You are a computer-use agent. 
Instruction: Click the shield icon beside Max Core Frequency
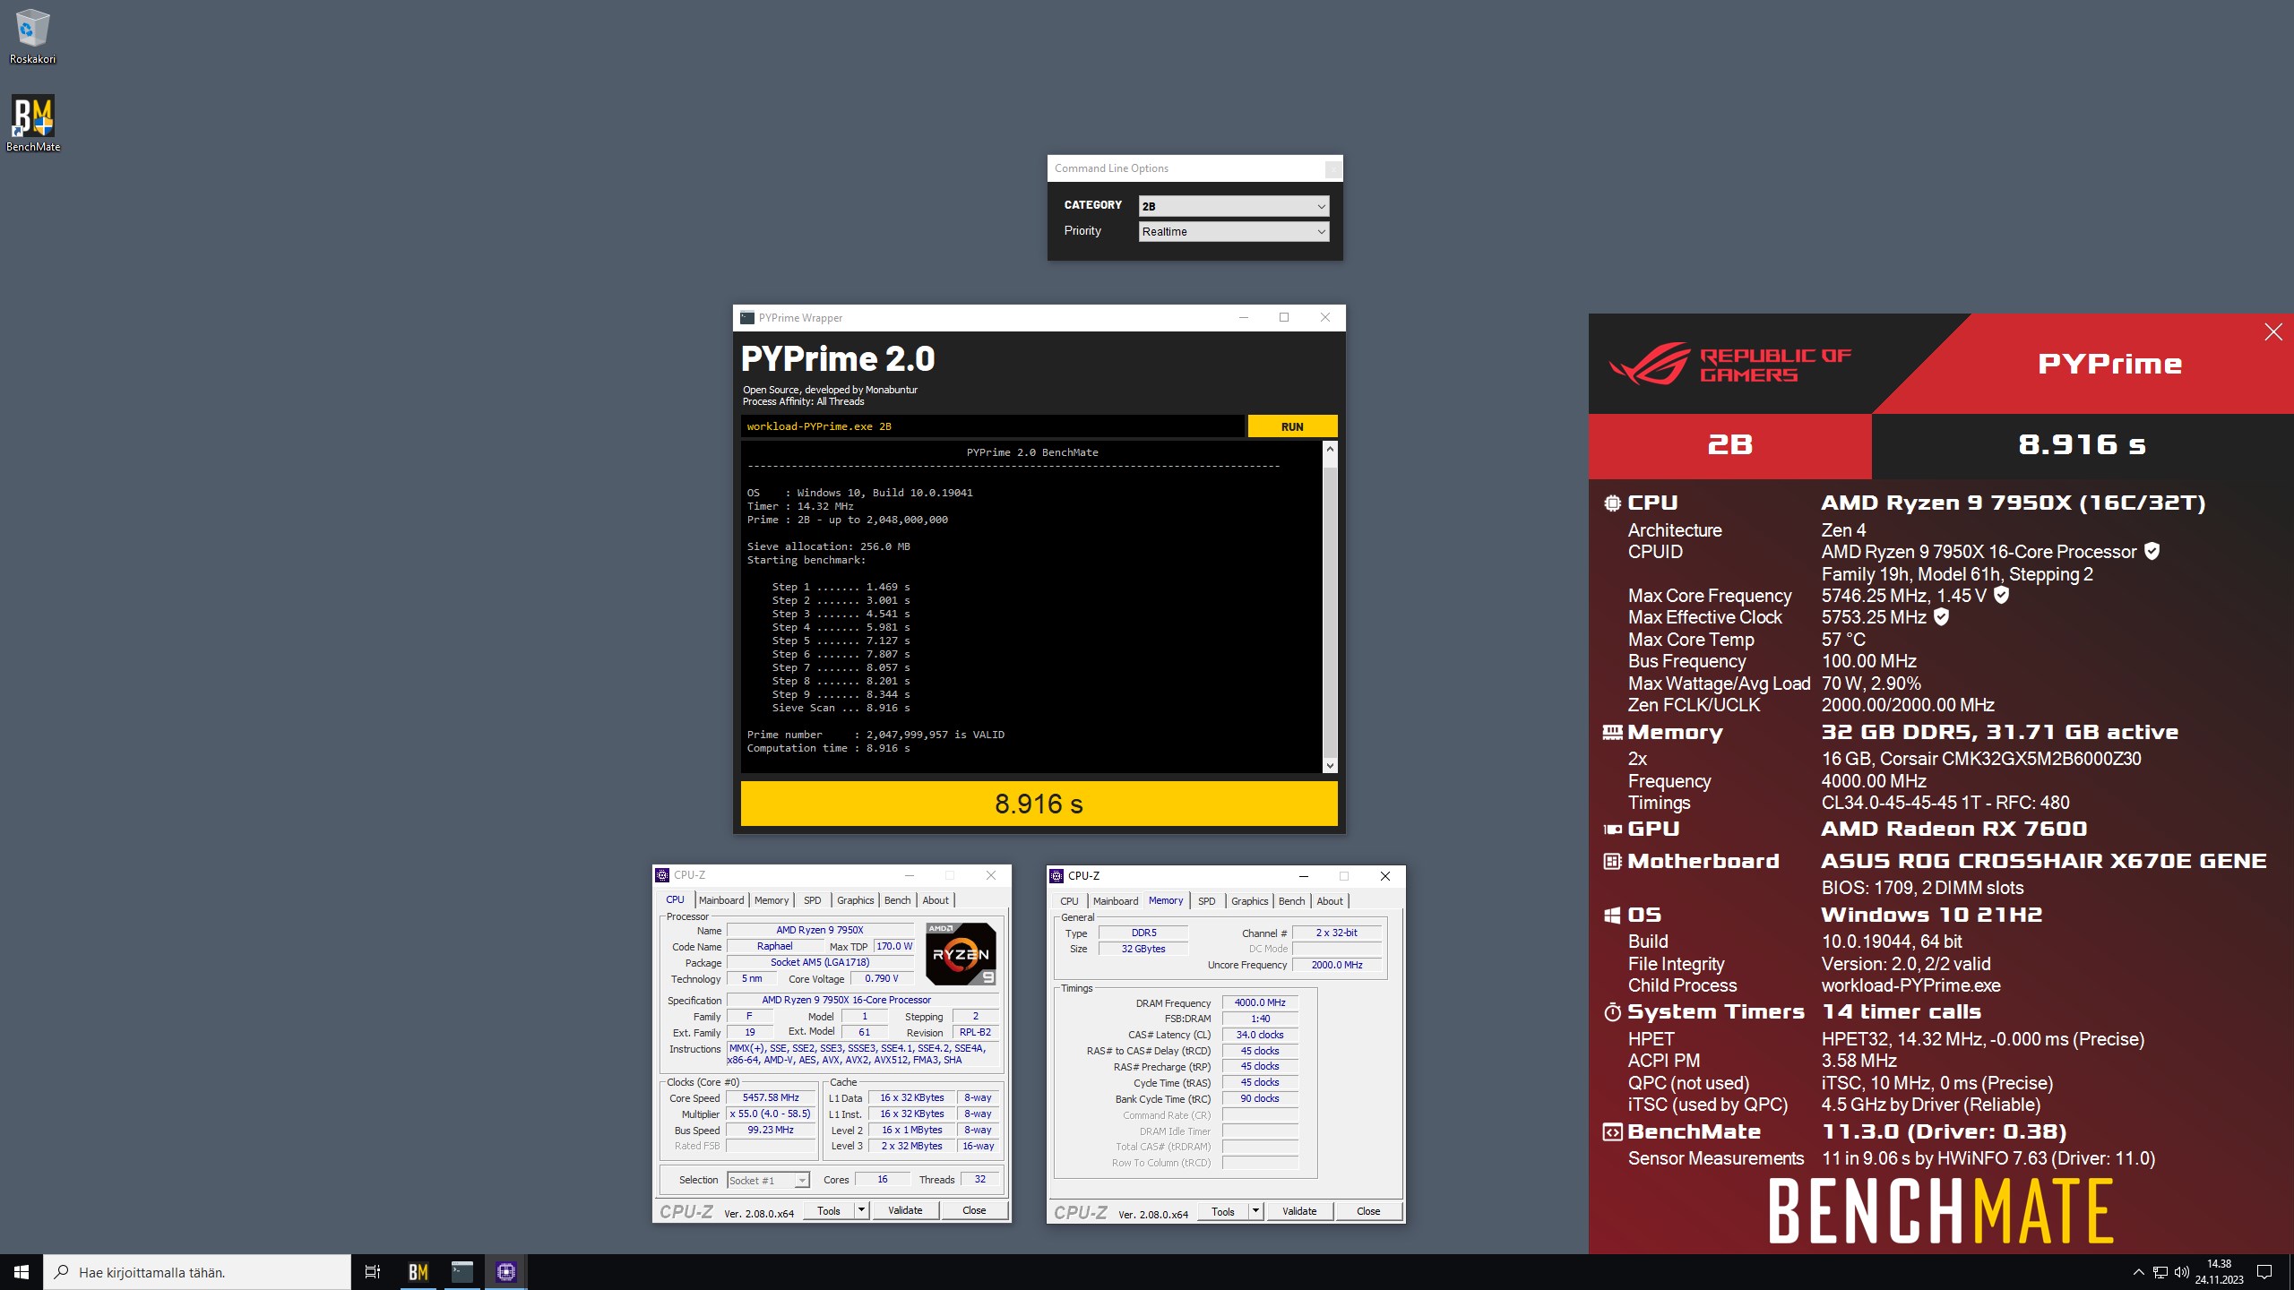pos(2001,596)
